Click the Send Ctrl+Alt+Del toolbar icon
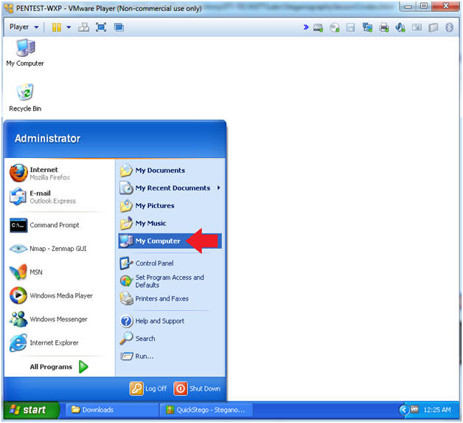Viewport: 463px width, 423px height. [x=83, y=27]
